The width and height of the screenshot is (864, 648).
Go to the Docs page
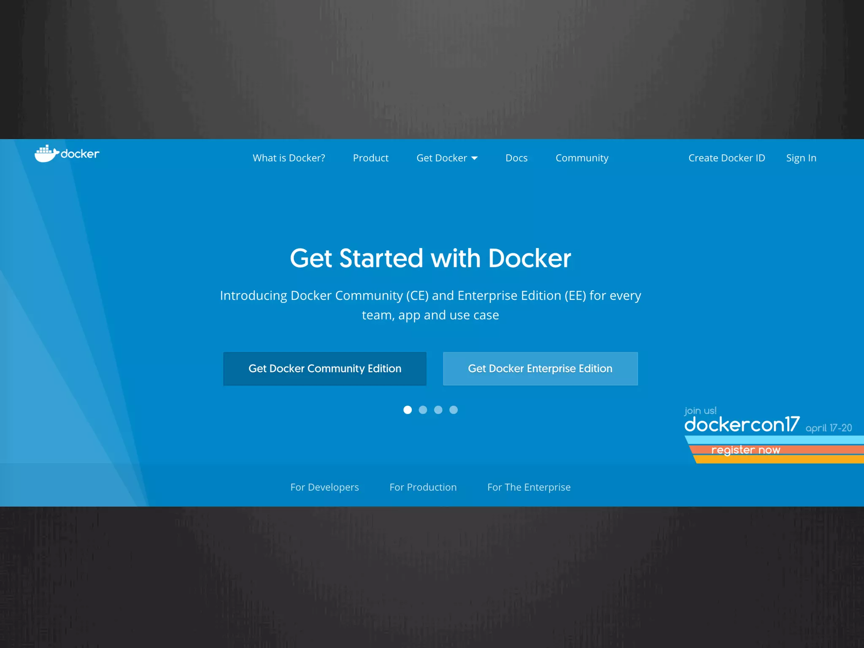tap(516, 158)
